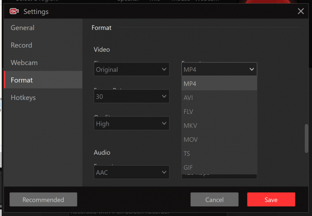This screenshot has height=216, width=312.
Task: Switch to the Record settings tab
Action: coord(21,45)
